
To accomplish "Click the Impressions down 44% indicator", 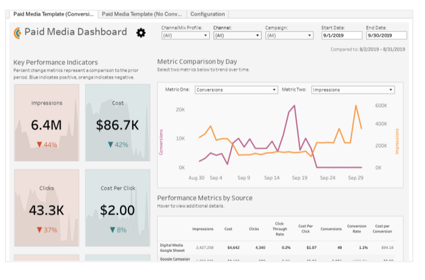I will click(x=47, y=145).
